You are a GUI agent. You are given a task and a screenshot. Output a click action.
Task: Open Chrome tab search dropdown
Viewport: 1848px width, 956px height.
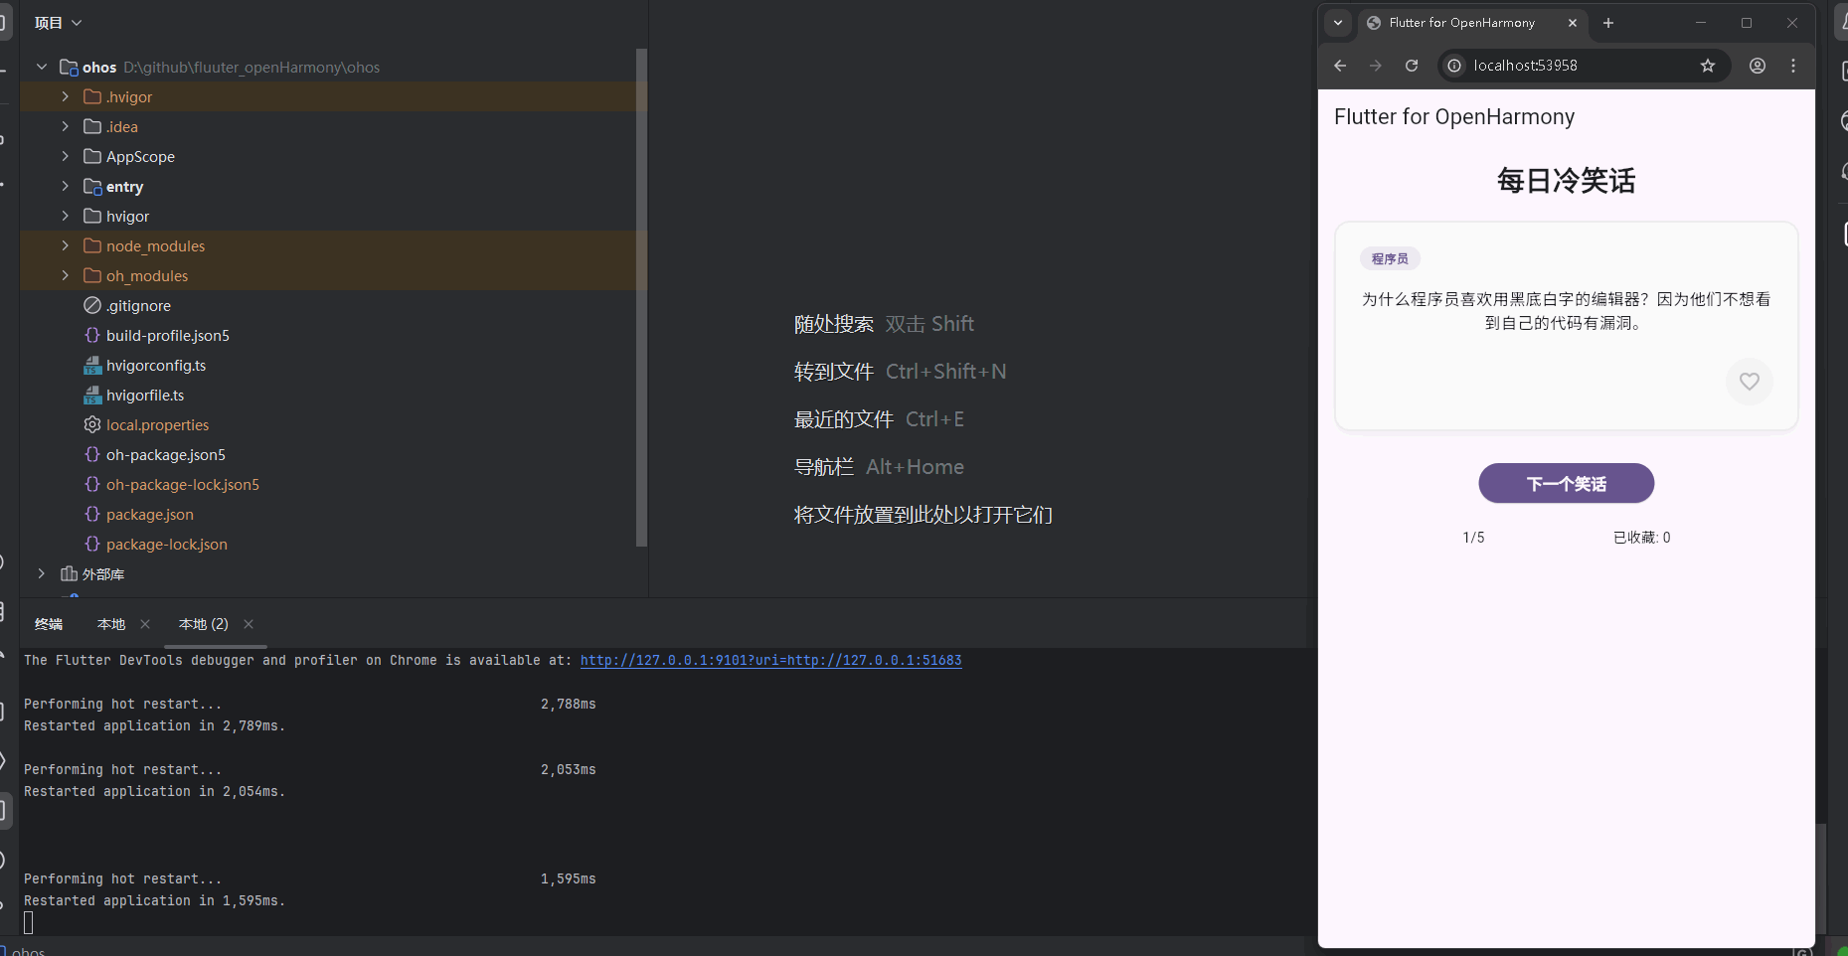click(x=1338, y=23)
